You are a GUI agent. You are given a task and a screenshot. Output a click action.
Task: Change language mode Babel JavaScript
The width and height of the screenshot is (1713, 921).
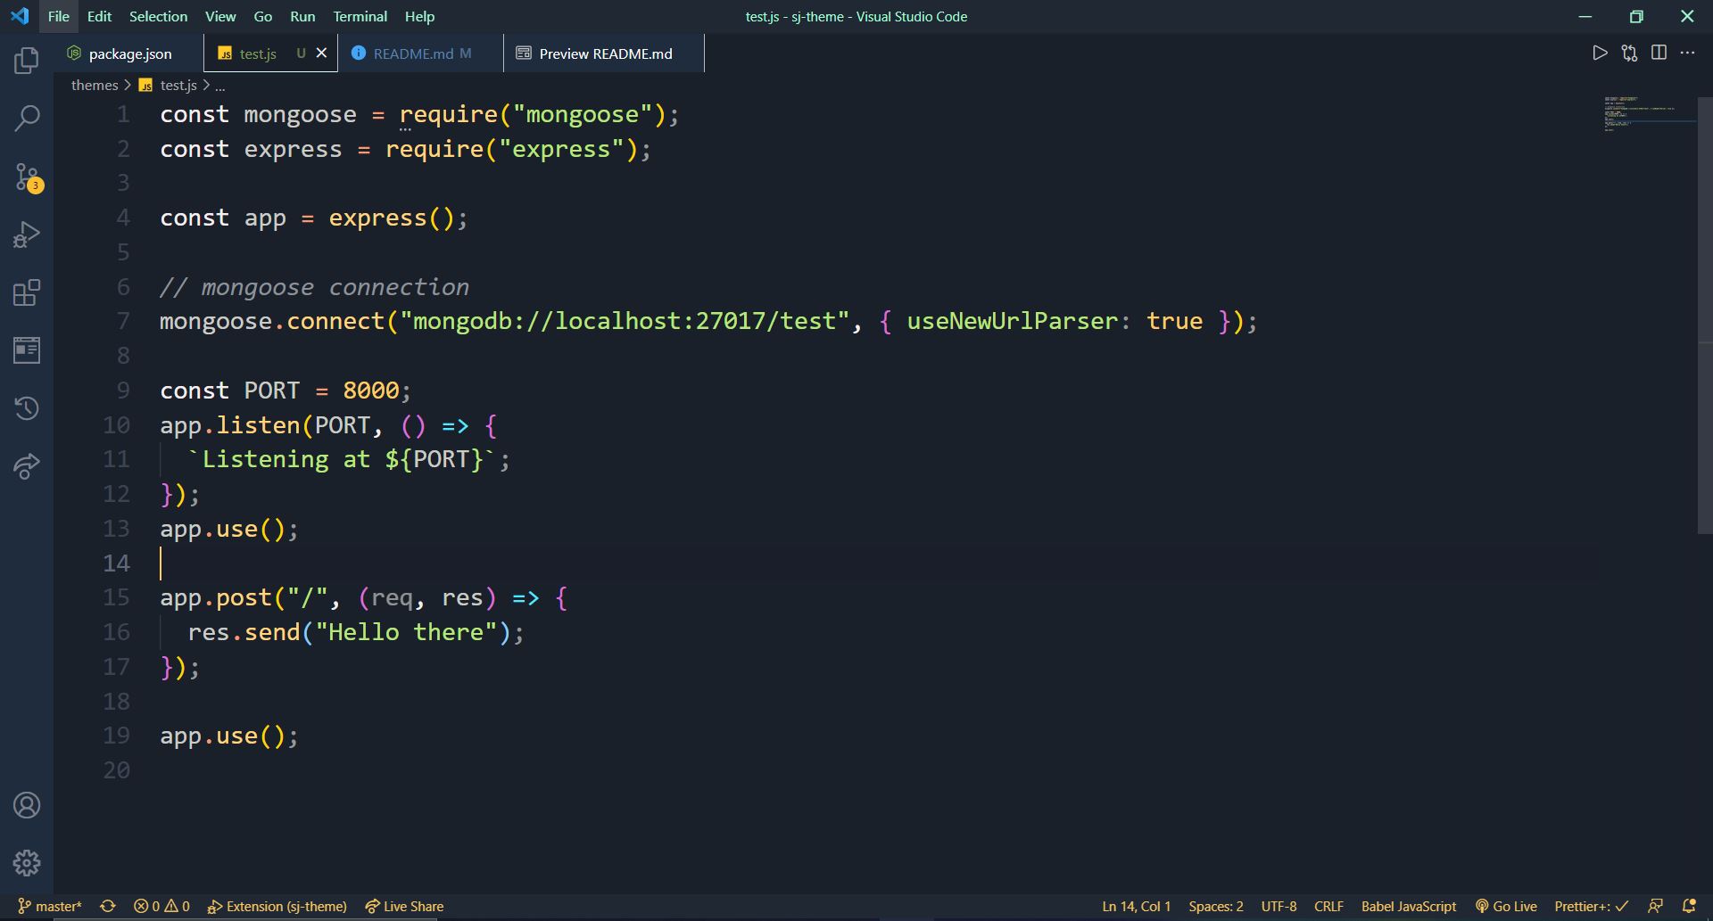tap(1408, 906)
